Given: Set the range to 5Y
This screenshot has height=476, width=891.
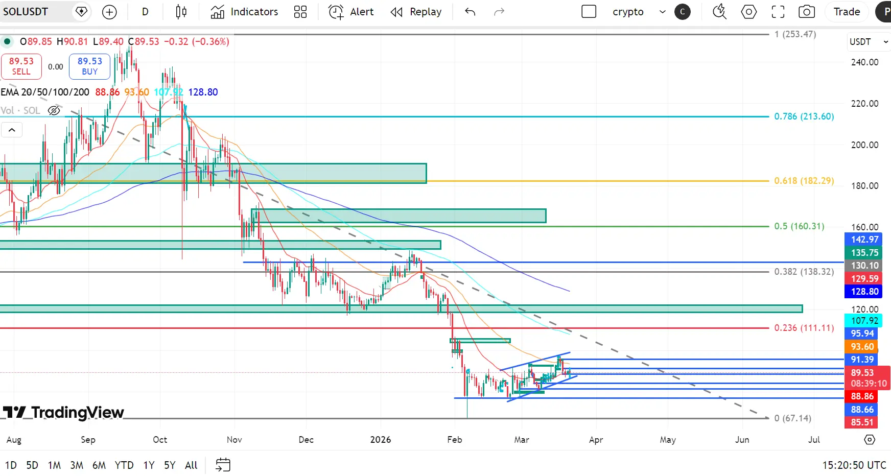Looking at the screenshot, I should click(170, 465).
